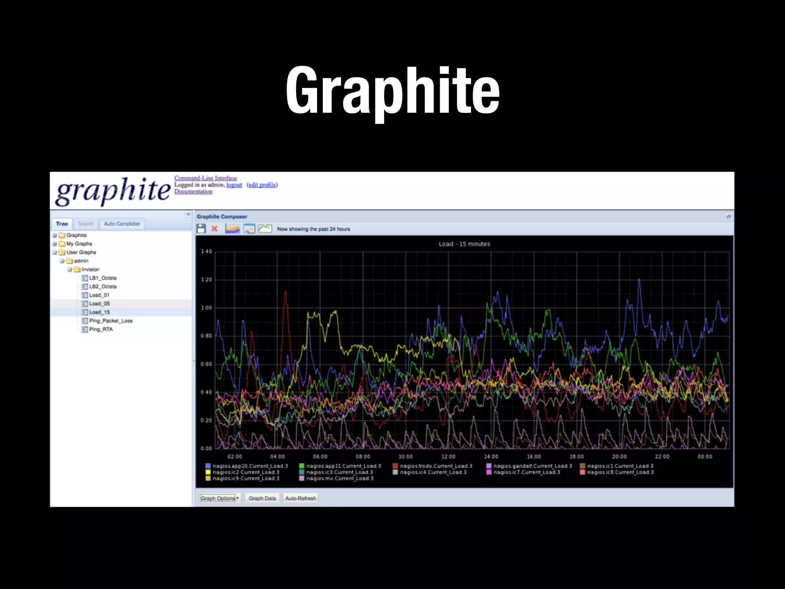Click the red X delete graph icon
This screenshot has height=589, width=785.
pos(215,229)
